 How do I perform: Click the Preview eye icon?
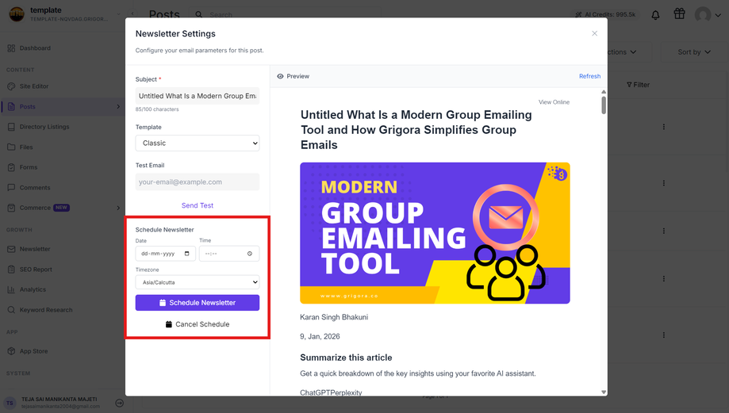click(280, 76)
